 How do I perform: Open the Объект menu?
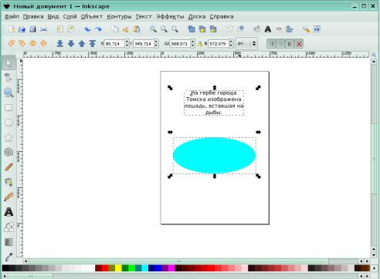(92, 17)
